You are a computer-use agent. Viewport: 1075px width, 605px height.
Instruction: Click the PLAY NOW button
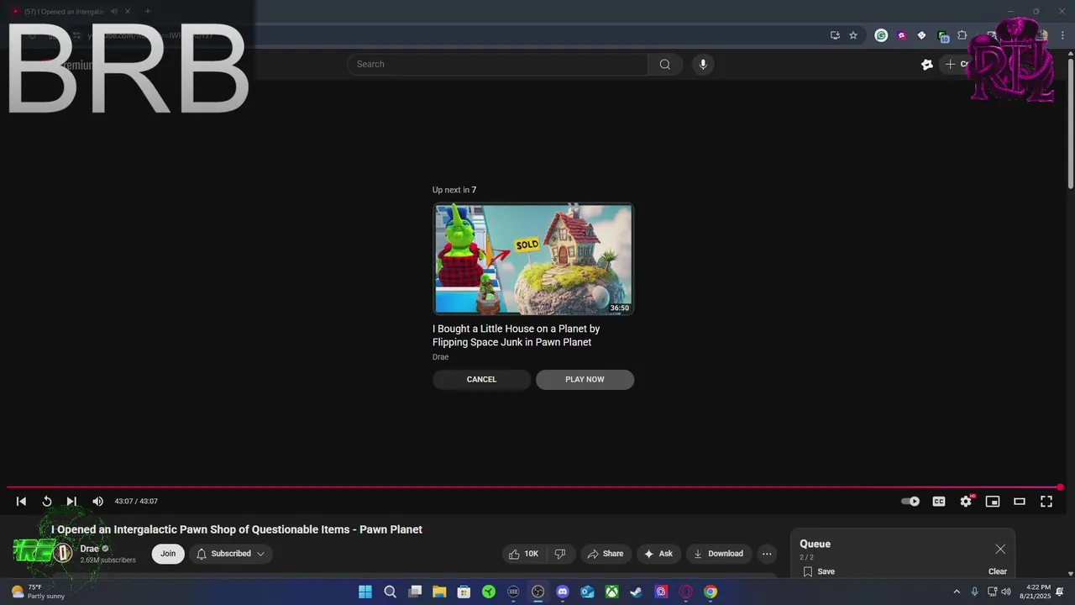[585, 380]
